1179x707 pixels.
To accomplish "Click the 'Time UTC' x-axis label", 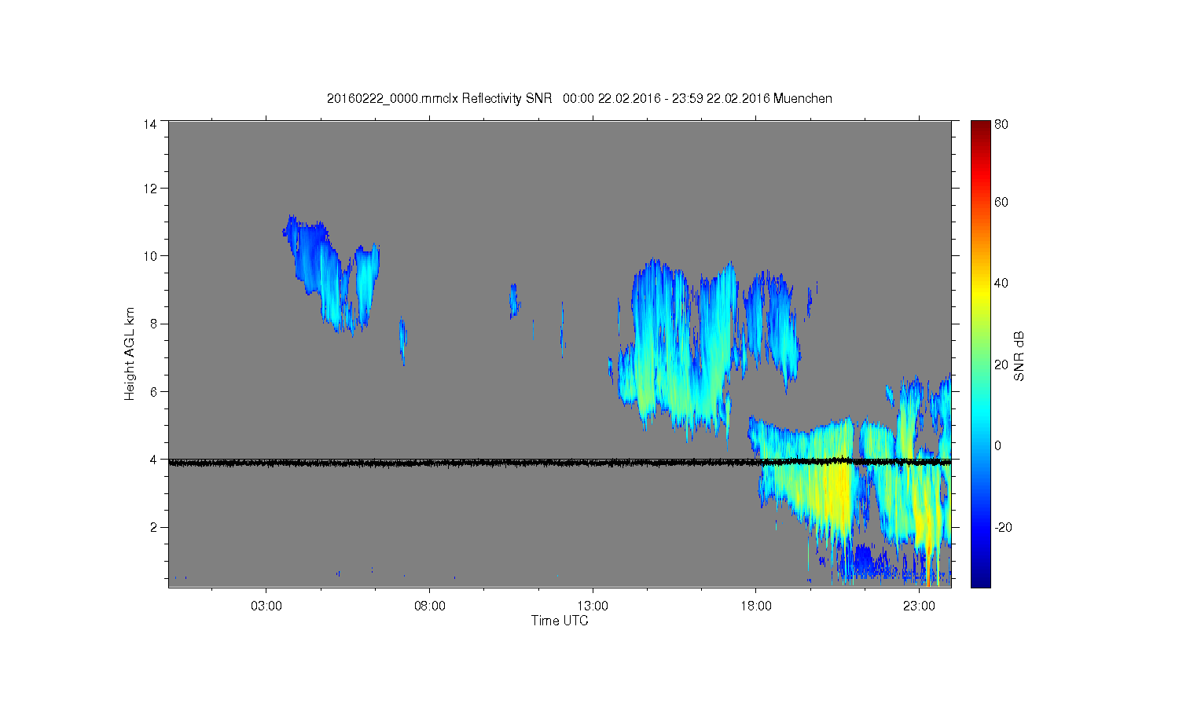I will coord(560,621).
